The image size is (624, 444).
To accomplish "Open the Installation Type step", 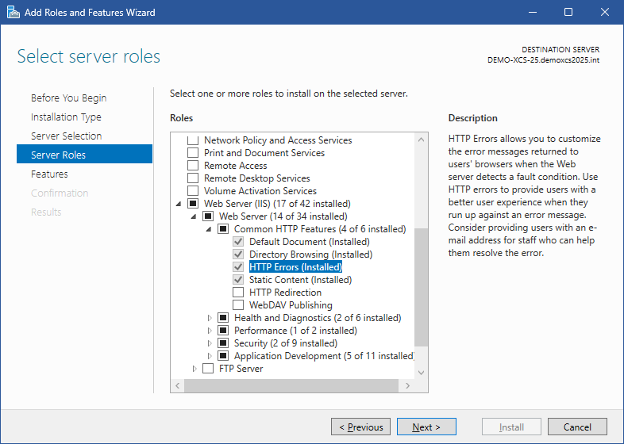I will [x=66, y=117].
